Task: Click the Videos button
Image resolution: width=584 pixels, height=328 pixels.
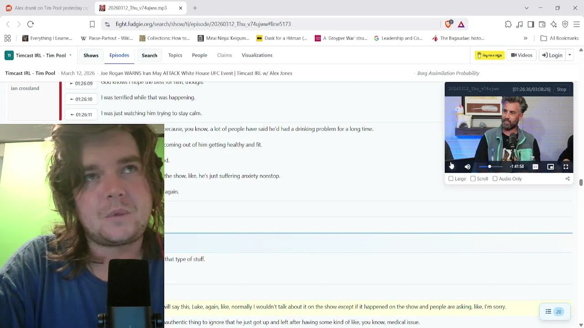Action: pos(521,55)
